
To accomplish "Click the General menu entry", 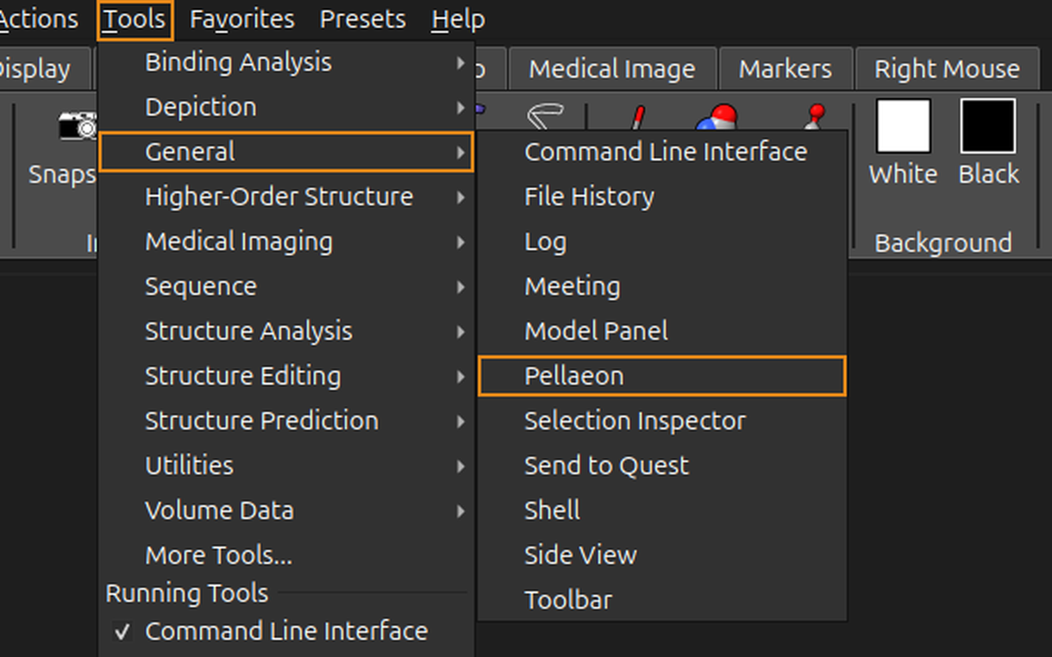I will point(286,152).
